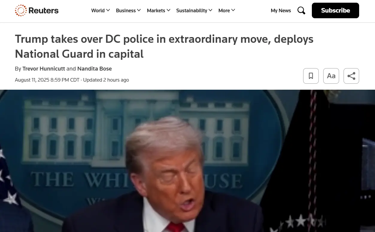Expand the Sustainability chevron
The width and height of the screenshot is (375, 232).
(210, 10)
